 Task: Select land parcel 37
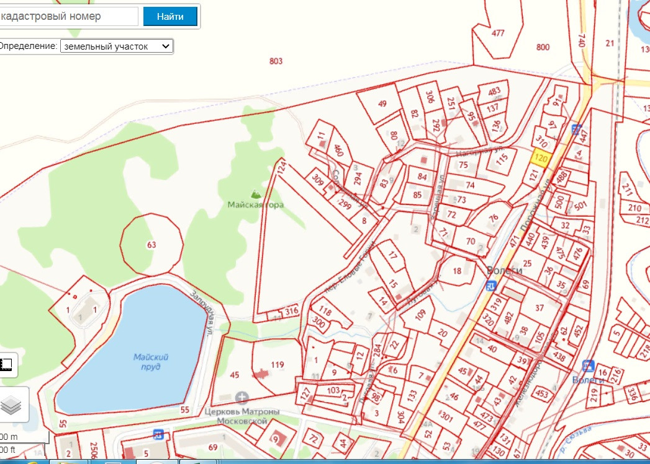click(539, 309)
